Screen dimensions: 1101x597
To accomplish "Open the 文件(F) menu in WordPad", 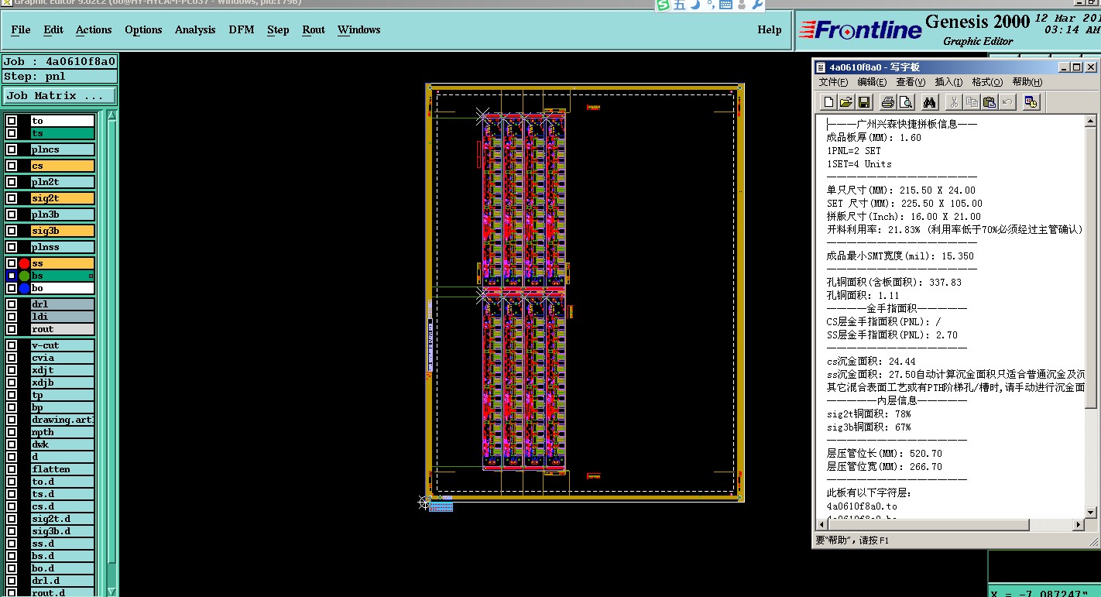I will pyautogui.click(x=833, y=82).
